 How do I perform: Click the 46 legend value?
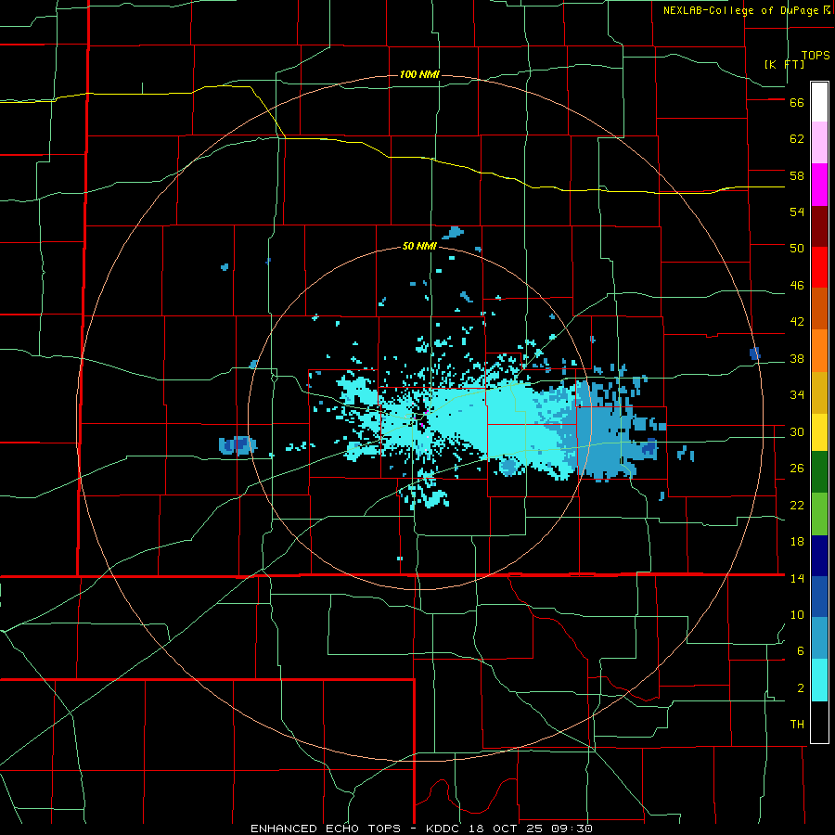pyautogui.click(x=797, y=285)
